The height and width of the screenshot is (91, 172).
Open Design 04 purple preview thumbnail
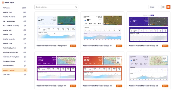point(56,68)
